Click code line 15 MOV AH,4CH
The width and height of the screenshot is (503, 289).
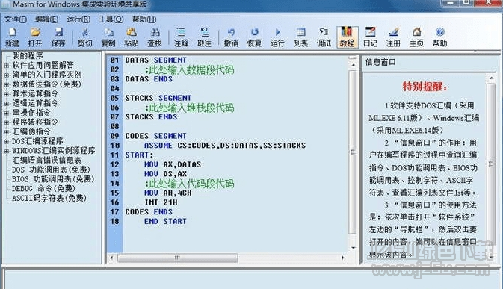point(167,193)
